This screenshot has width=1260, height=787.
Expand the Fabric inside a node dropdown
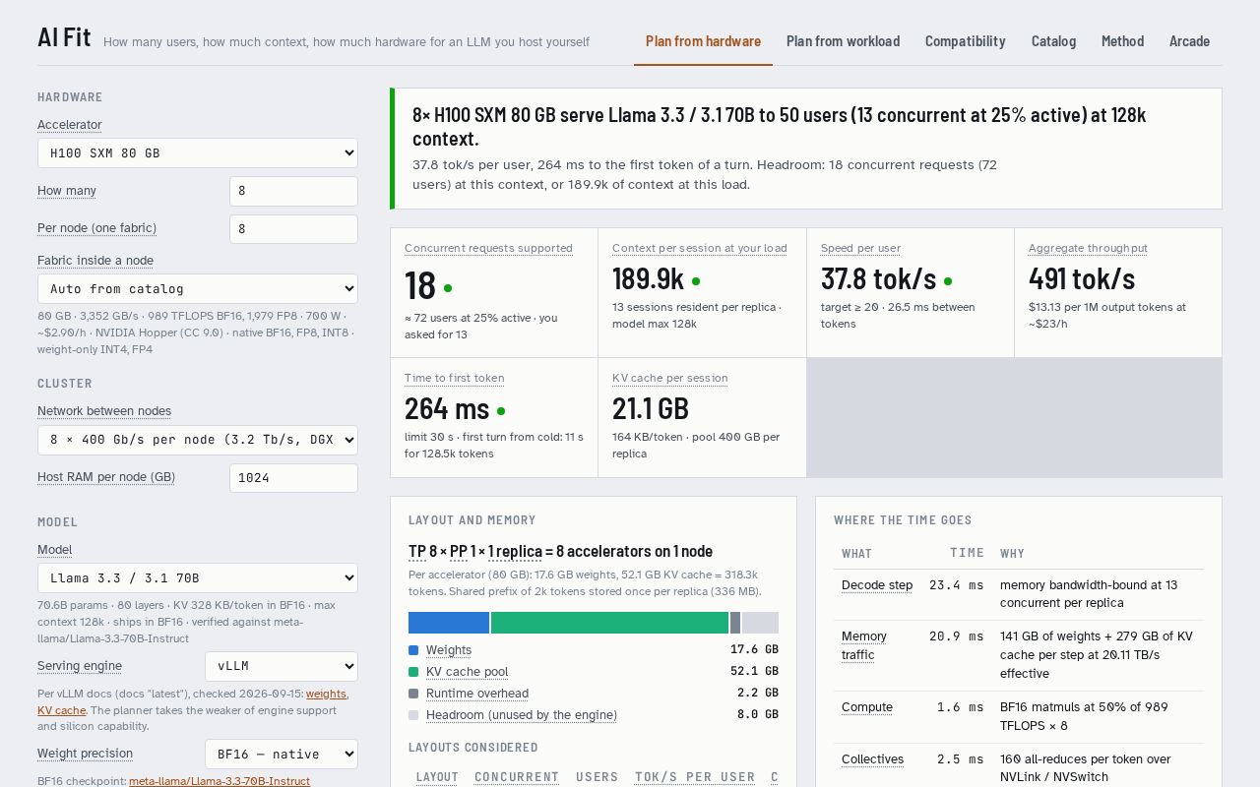198,289
